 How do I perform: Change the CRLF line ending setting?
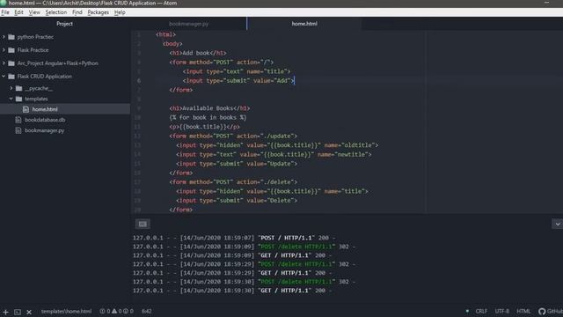pos(481,311)
